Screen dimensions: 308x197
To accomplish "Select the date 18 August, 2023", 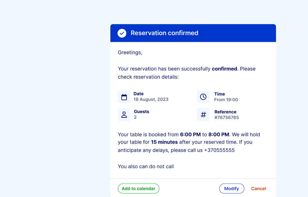I will click(x=151, y=99).
